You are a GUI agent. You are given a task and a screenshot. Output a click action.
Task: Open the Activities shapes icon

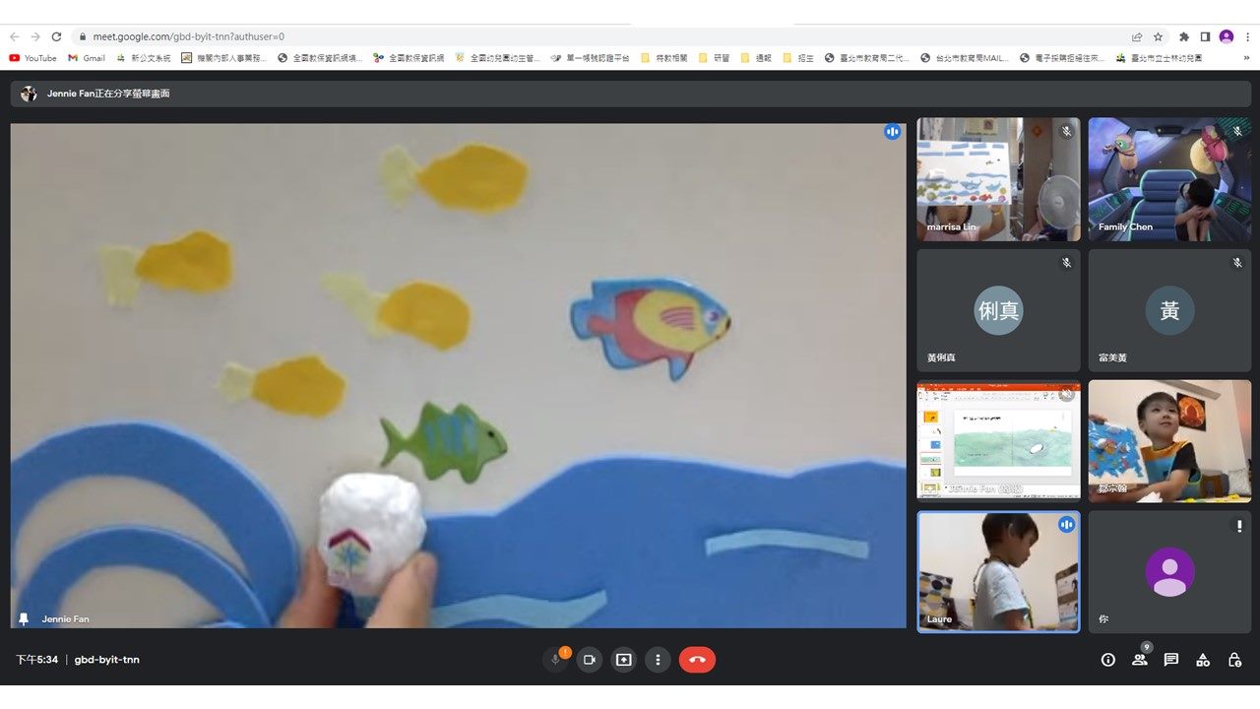point(1202,660)
